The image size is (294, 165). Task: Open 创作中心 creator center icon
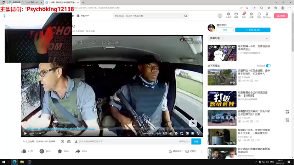coord(267,15)
